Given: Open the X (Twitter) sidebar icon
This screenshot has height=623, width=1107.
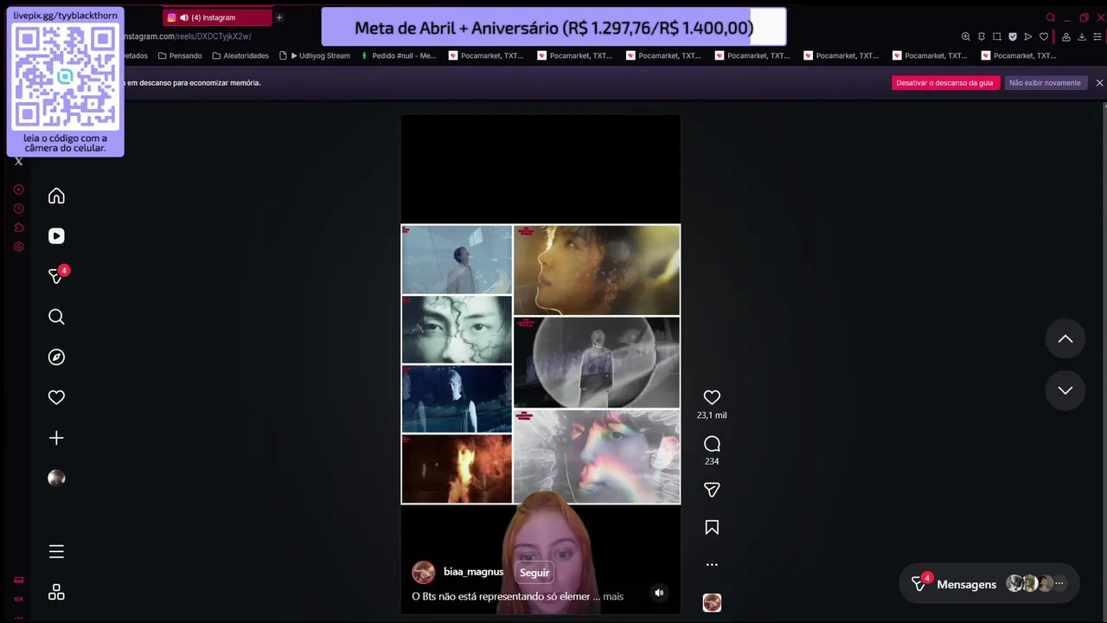Looking at the screenshot, I should (18, 161).
